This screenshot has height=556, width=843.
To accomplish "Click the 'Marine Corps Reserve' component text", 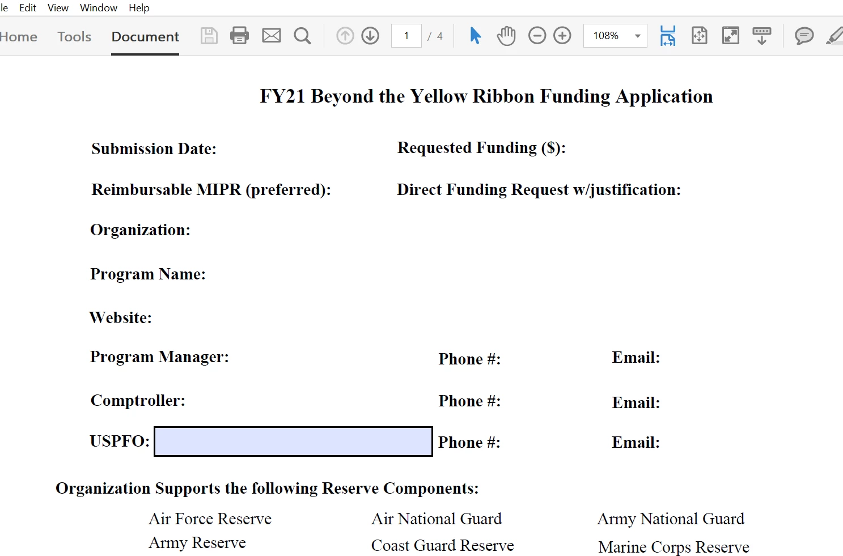I will [674, 547].
